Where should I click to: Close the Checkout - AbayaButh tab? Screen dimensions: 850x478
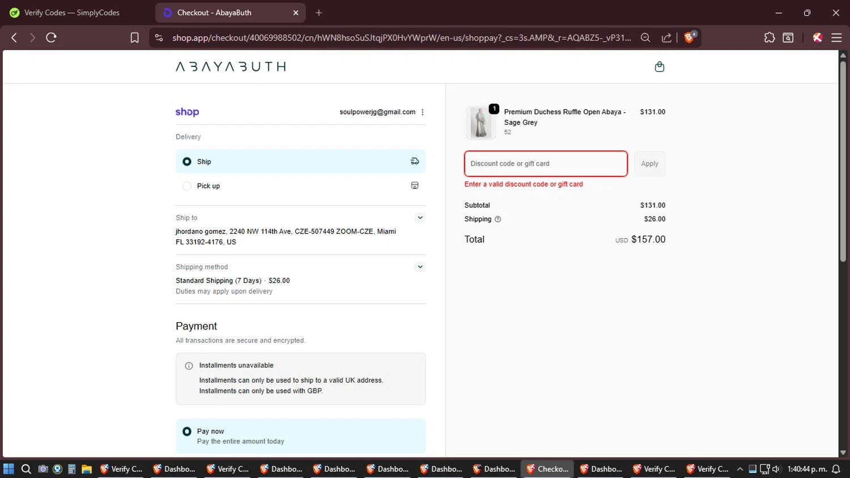pos(296,12)
